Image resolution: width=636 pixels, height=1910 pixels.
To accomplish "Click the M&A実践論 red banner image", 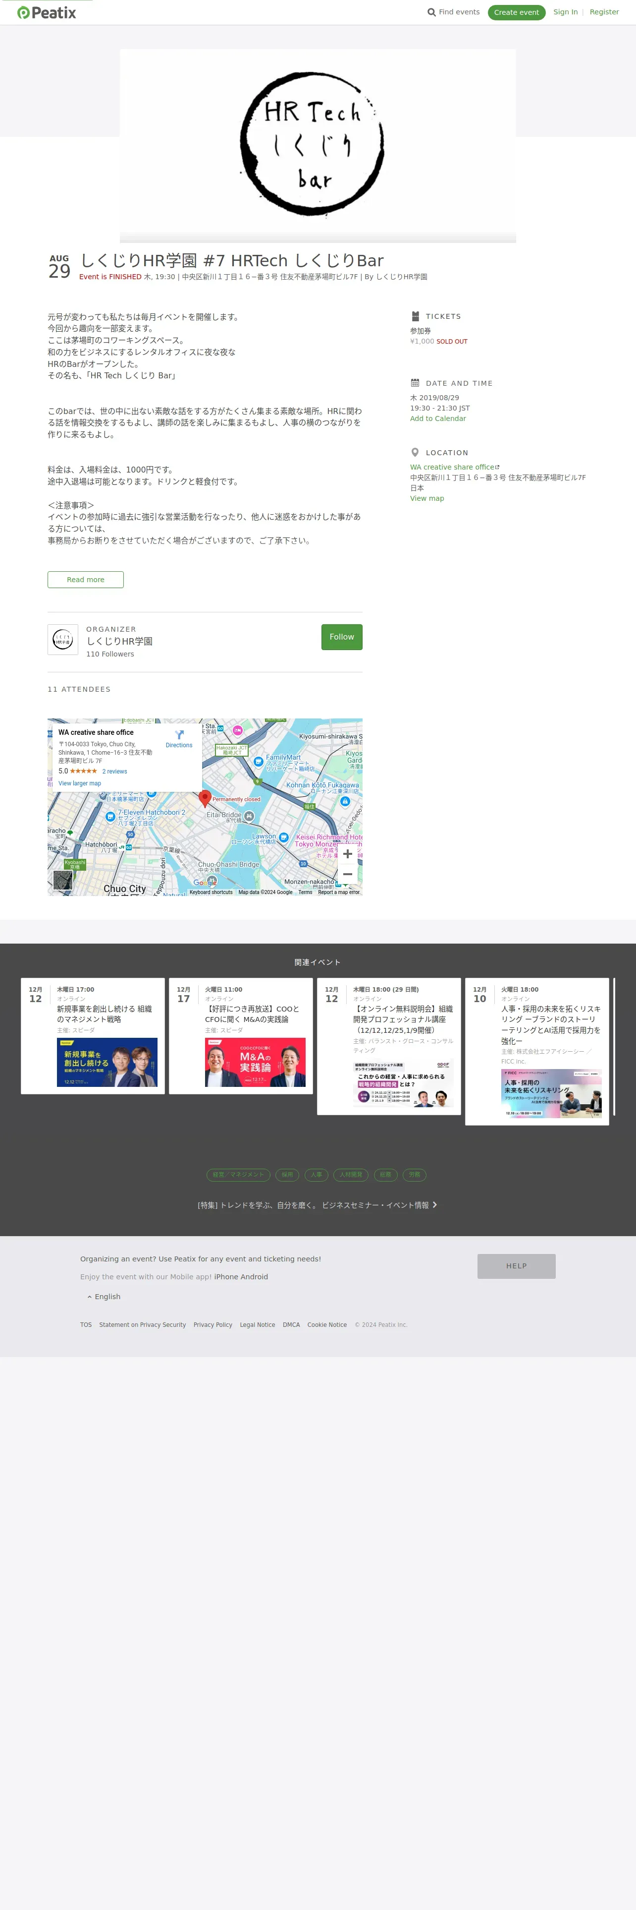I will coord(256,1062).
